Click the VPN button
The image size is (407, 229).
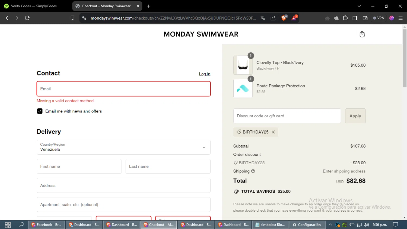[x=379, y=18]
